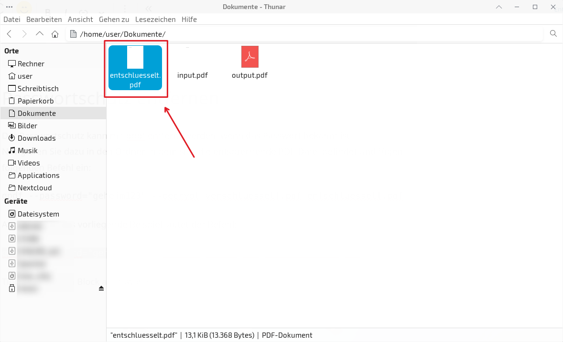The image size is (563, 342).
Task: Eject the device with eject icon
Action: point(101,289)
